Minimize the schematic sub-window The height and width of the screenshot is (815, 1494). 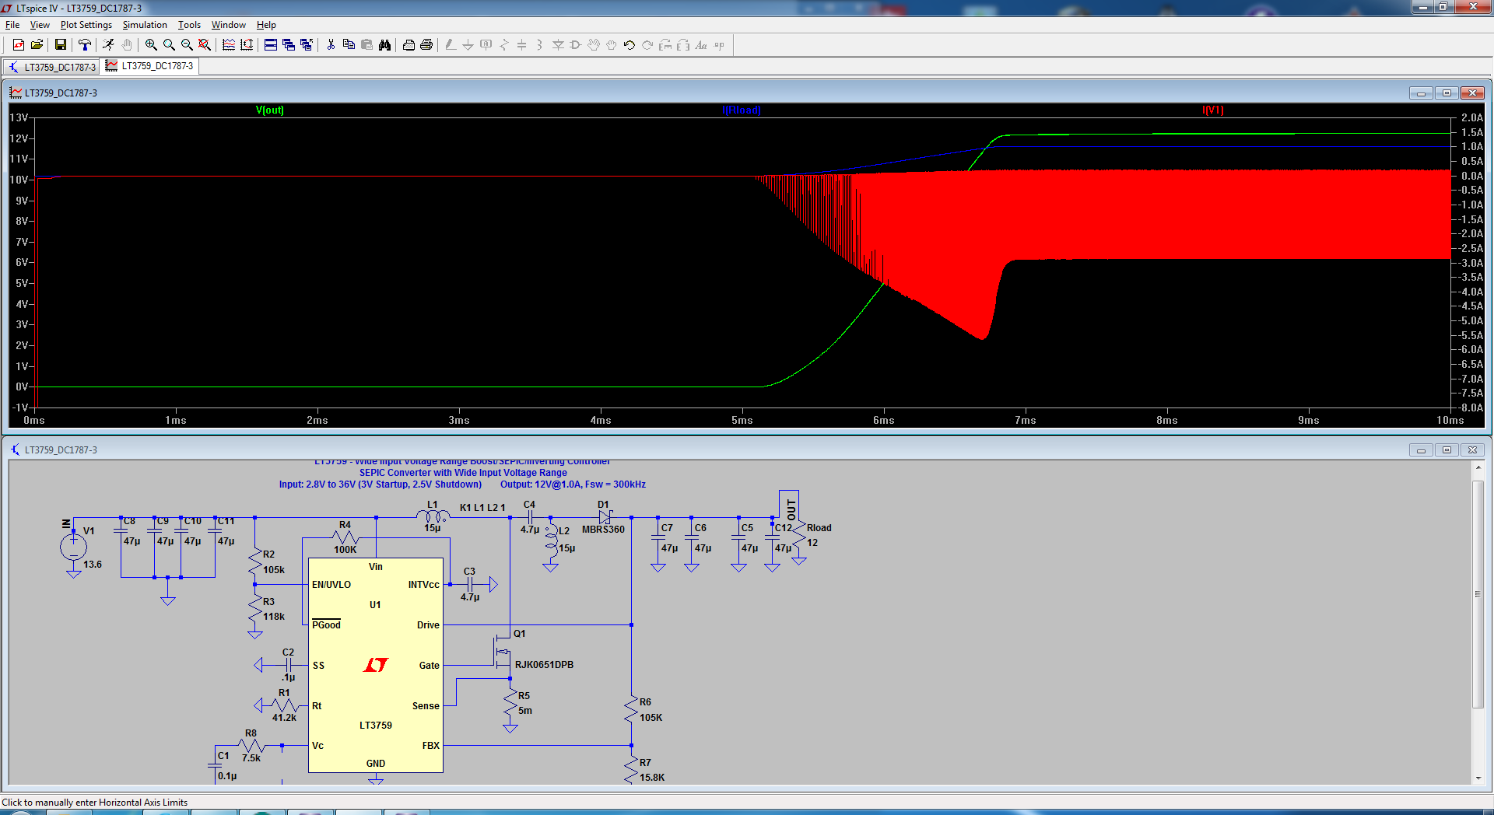pyautogui.click(x=1421, y=450)
